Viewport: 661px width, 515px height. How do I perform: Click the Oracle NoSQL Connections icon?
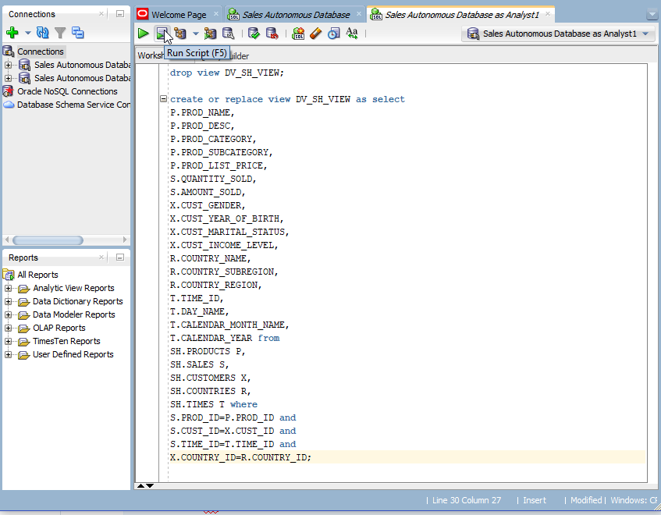8,91
